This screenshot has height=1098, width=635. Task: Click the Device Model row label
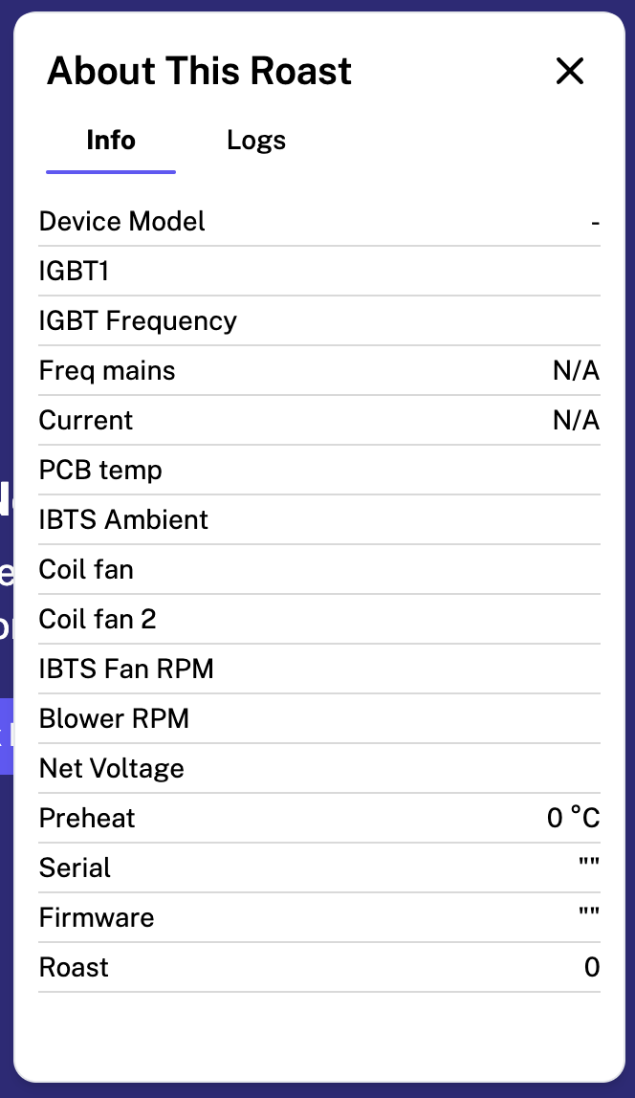pos(122,222)
